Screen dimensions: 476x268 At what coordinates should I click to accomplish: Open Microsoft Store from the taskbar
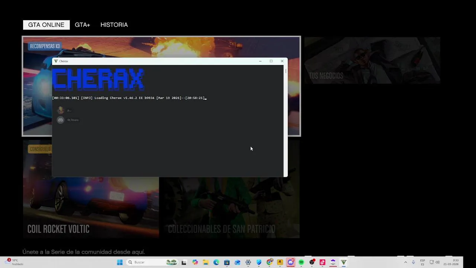tap(227, 262)
